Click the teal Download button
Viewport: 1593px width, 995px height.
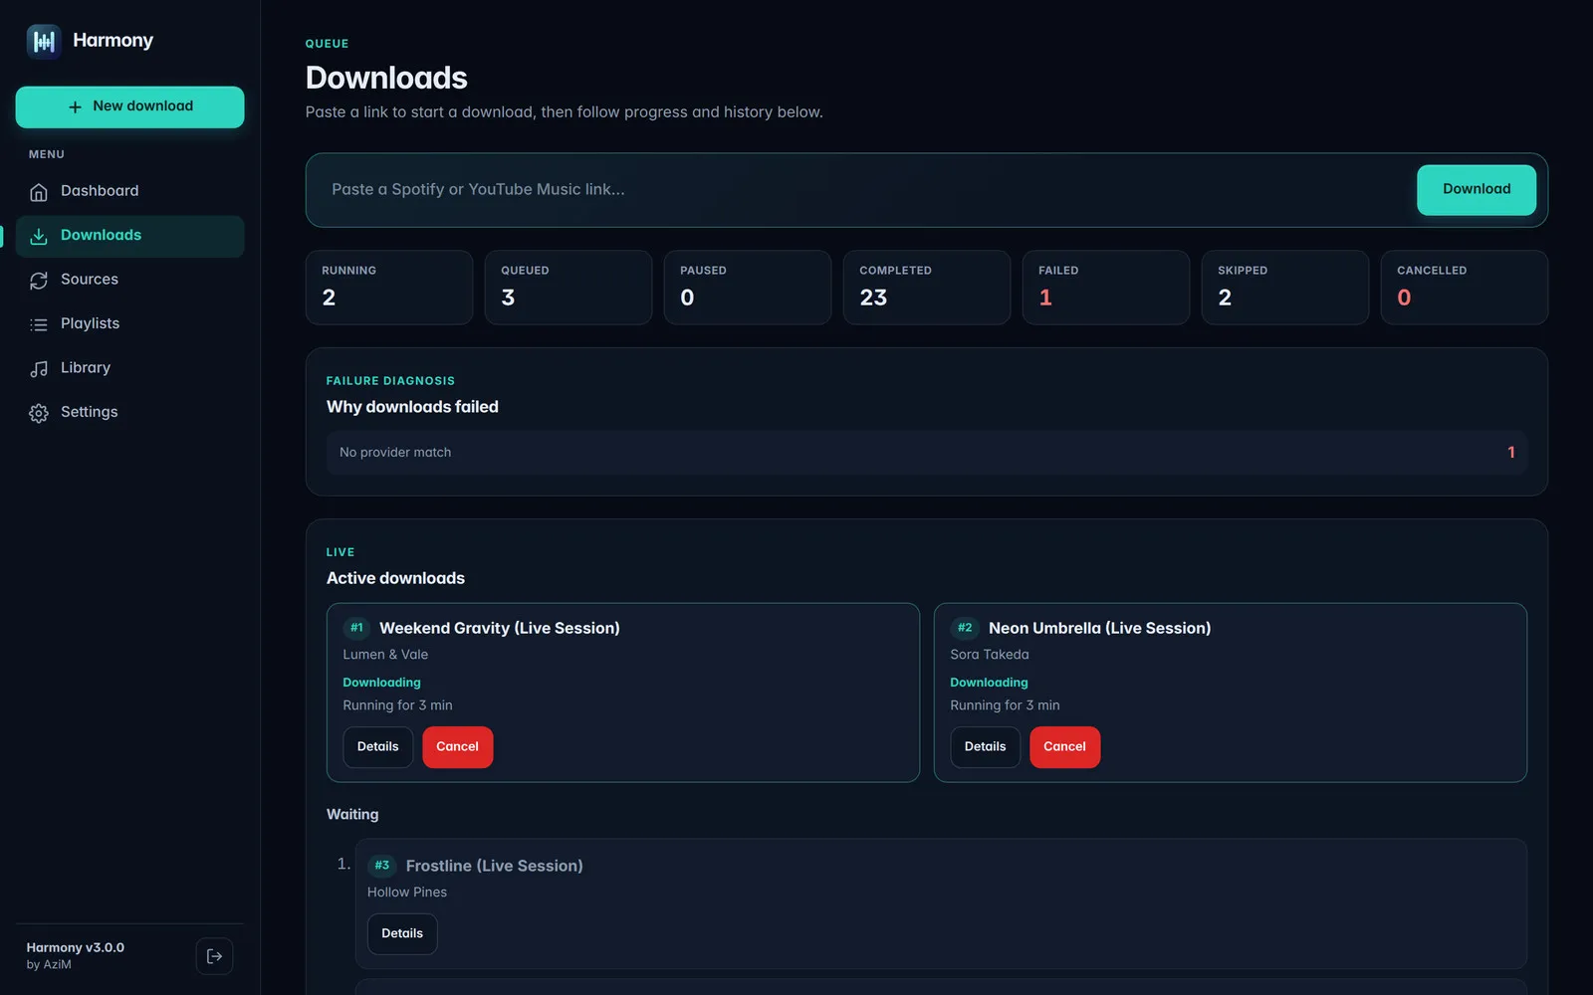[x=1476, y=189]
